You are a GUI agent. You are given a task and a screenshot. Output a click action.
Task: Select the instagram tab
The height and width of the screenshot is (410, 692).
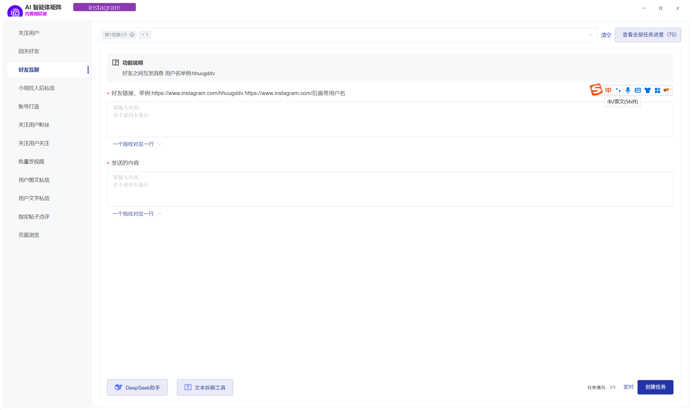click(x=105, y=7)
